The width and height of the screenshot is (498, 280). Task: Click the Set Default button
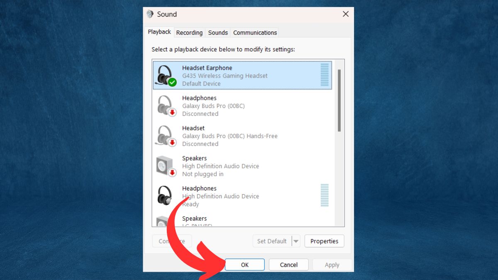[x=272, y=241]
